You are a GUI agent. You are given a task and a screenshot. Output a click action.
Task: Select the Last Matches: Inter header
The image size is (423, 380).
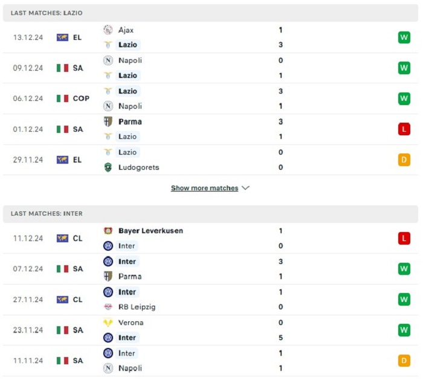(x=210, y=214)
